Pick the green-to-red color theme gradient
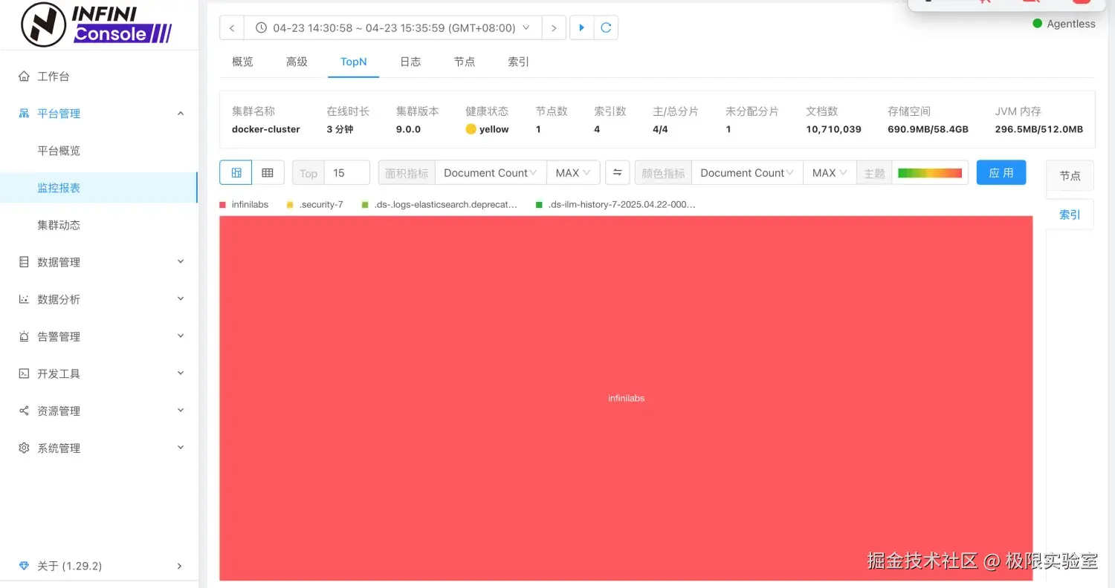This screenshot has width=1115, height=588. [x=930, y=173]
